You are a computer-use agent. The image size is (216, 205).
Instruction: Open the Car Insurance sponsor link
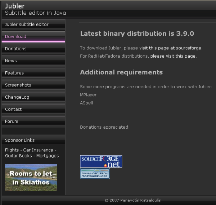point(38,150)
